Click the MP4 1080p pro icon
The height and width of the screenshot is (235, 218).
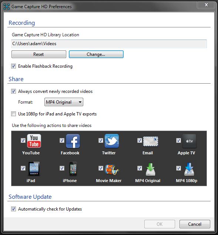click(189, 169)
